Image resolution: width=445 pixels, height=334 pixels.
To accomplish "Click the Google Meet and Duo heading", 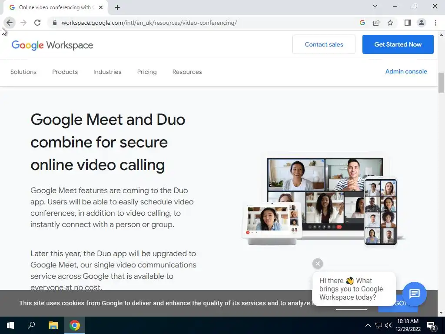I will click(x=108, y=142).
